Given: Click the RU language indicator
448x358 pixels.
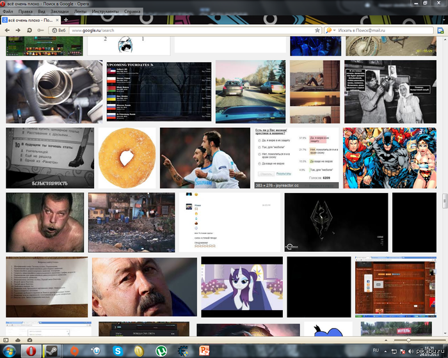Looking at the screenshot, I should click(376, 350).
